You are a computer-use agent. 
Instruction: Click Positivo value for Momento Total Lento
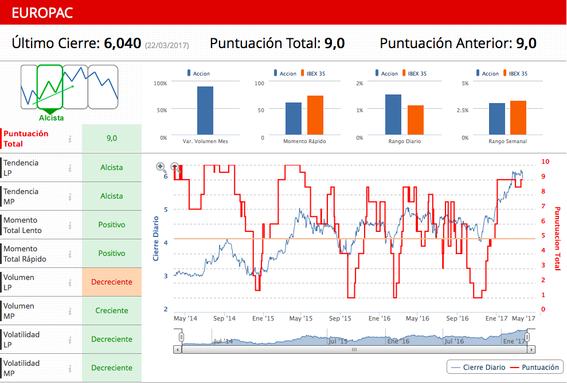(x=112, y=224)
